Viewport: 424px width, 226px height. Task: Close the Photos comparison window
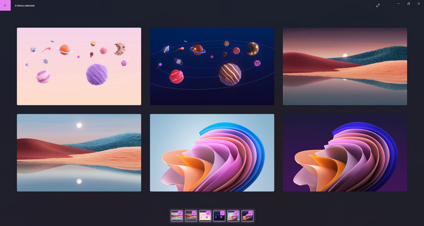pos(419,4)
